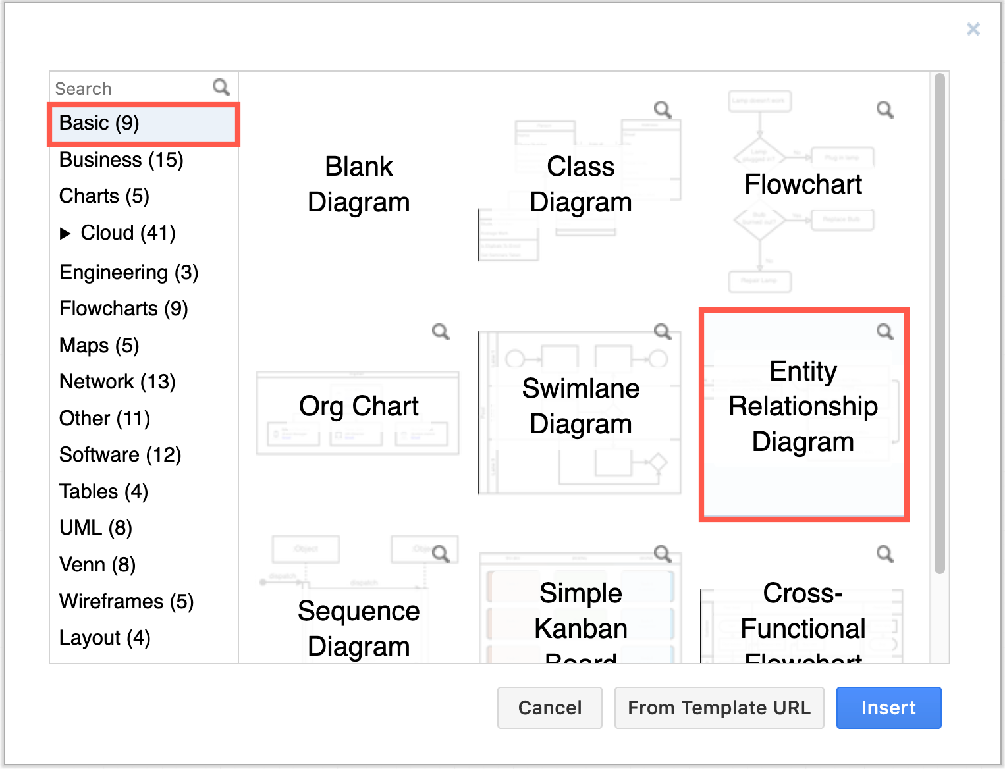The width and height of the screenshot is (1005, 769).
Task: Open the Wireframes category
Action: coord(126,601)
